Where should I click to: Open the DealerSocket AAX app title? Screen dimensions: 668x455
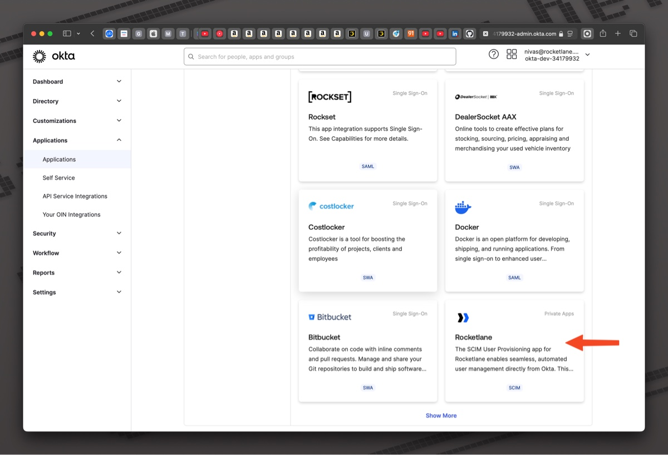(x=485, y=117)
